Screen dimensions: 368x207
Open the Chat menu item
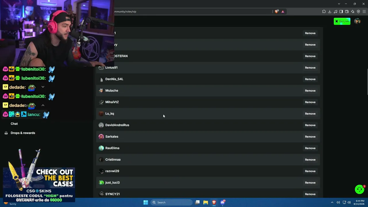coord(14,124)
